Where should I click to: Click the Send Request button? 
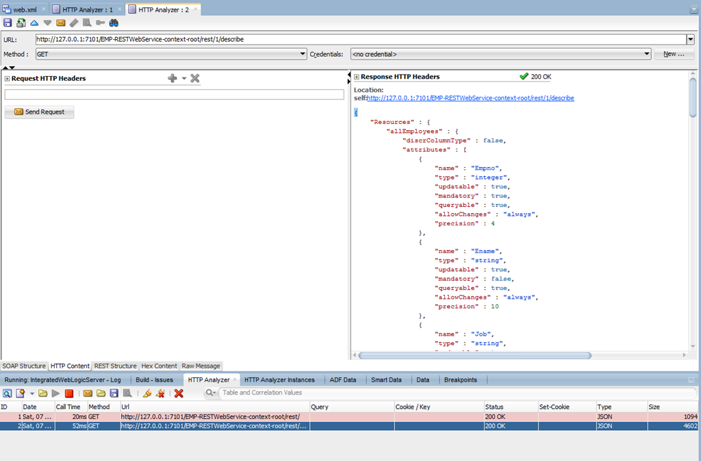(39, 112)
